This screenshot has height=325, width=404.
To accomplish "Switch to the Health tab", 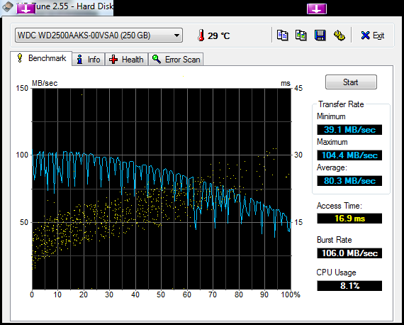I will coord(126,60).
